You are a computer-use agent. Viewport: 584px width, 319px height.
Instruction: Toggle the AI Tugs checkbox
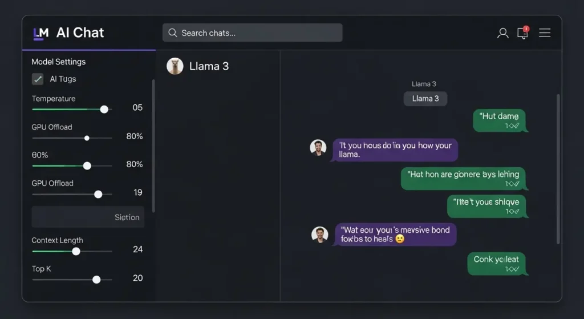tap(38, 79)
